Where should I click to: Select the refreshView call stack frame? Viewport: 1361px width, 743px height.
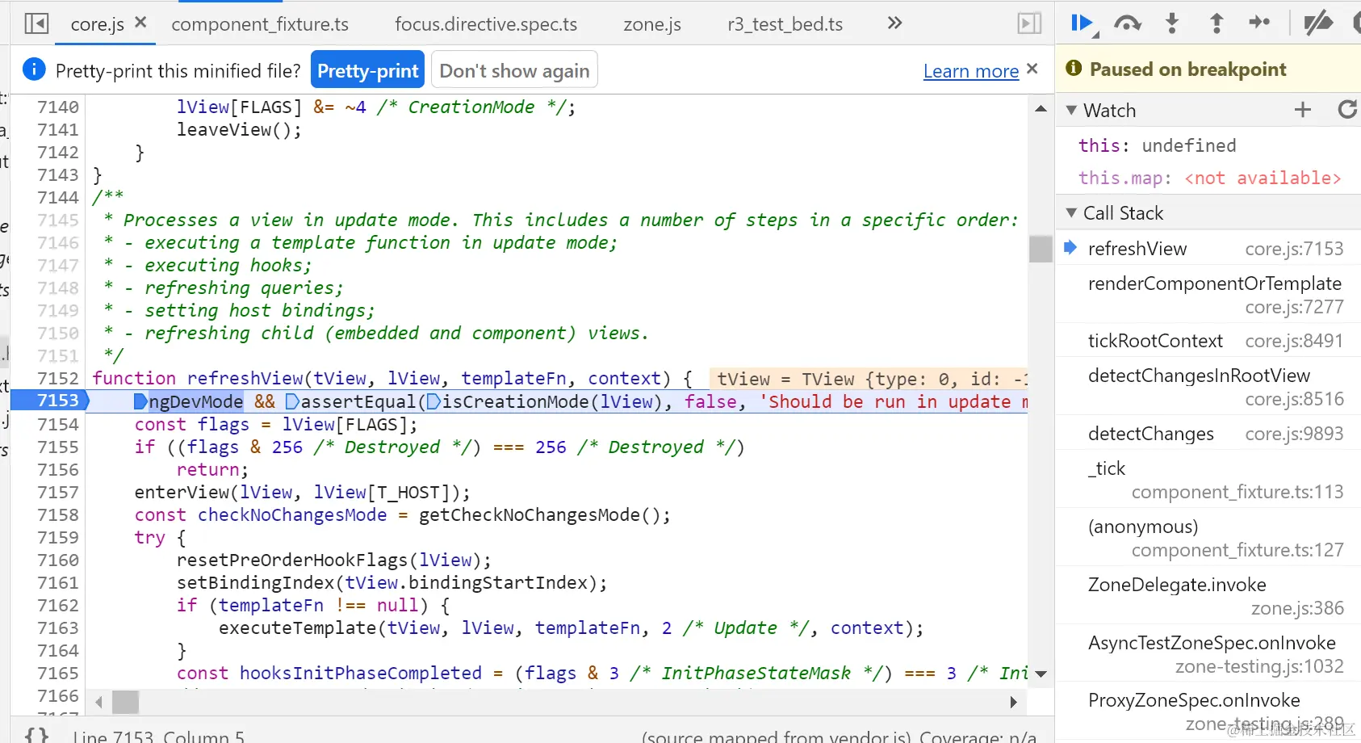[1208, 249]
